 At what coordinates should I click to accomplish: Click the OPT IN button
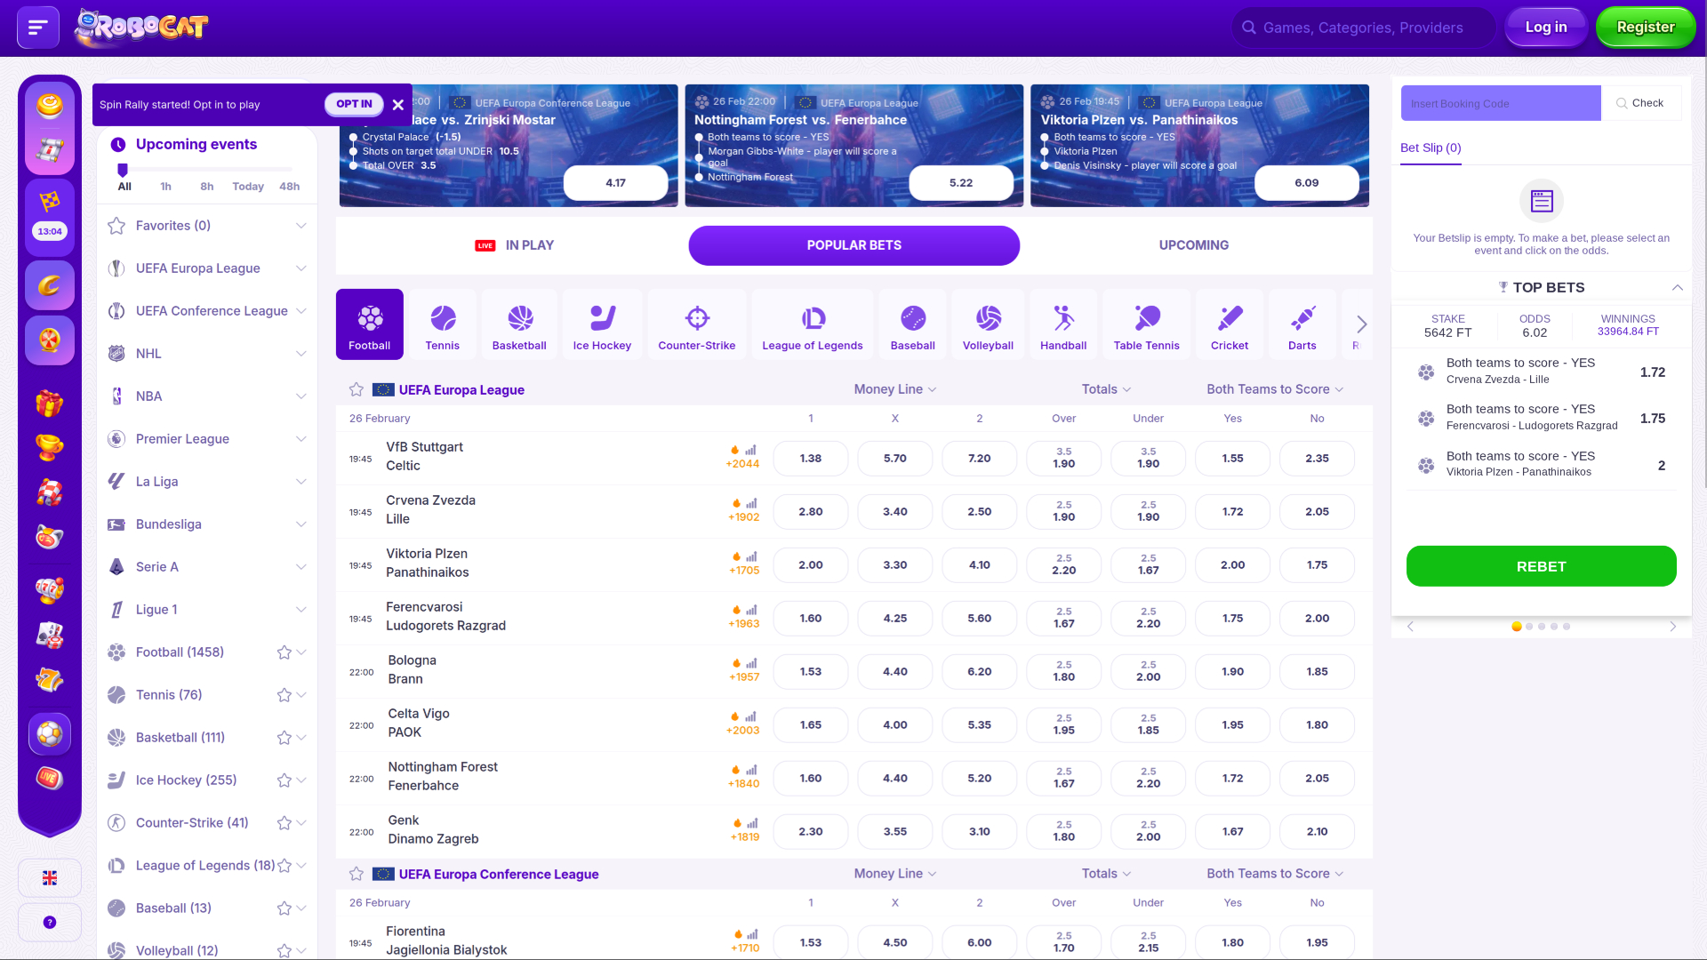(x=354, y=104)
